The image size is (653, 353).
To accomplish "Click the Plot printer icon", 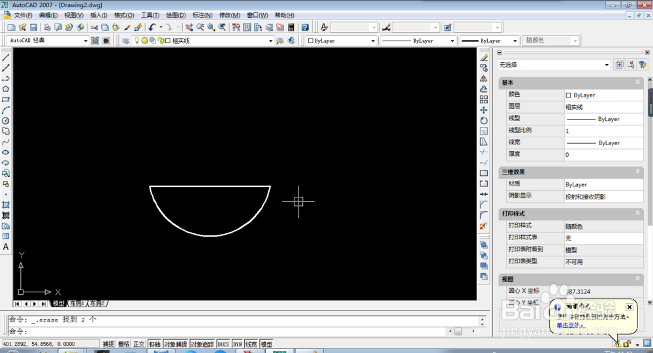I will click(48, 27).
